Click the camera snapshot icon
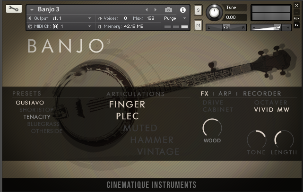The height and width of the screenshot is (192, 303). coord(168,9)
